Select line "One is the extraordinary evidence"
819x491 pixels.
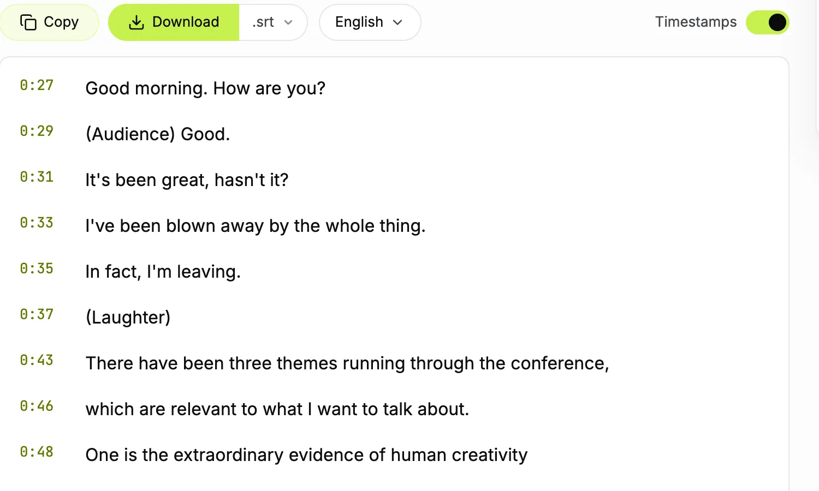306,455
